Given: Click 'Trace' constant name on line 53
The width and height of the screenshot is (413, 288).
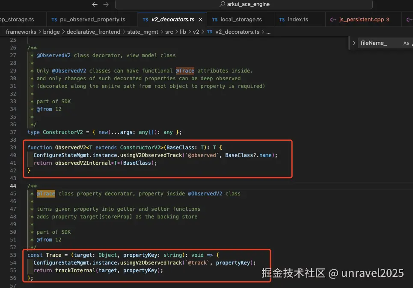Looking at the screenshot, I should click(x=53, y=255).
